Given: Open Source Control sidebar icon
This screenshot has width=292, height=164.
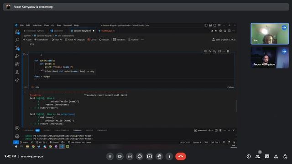Looking at the screenshot, I should (17, 48).
